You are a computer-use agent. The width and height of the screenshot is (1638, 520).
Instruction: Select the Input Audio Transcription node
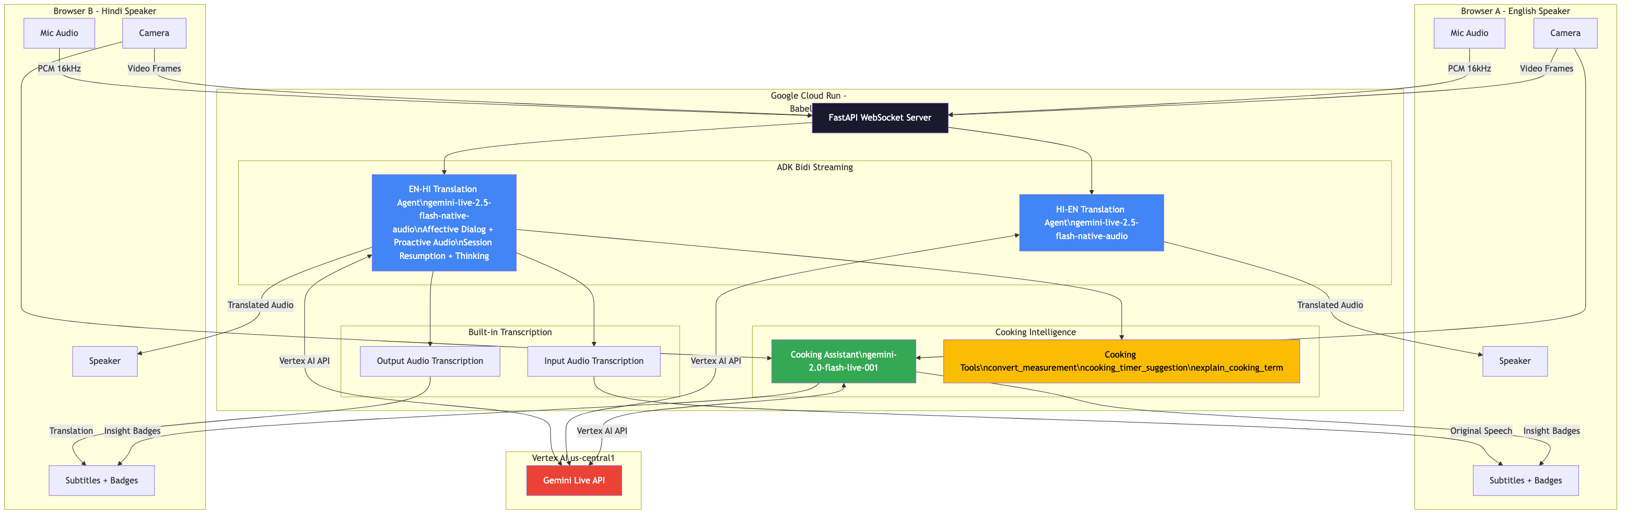coord(594,361)
